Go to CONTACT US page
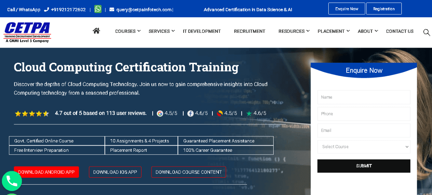432x195 pixels. coord(400,31)
